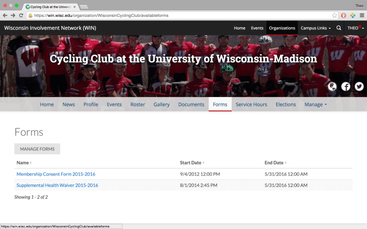Click the search magnifier icon in WIN header
This screenshot has width=367, height=229.
[x=339, y=28]
